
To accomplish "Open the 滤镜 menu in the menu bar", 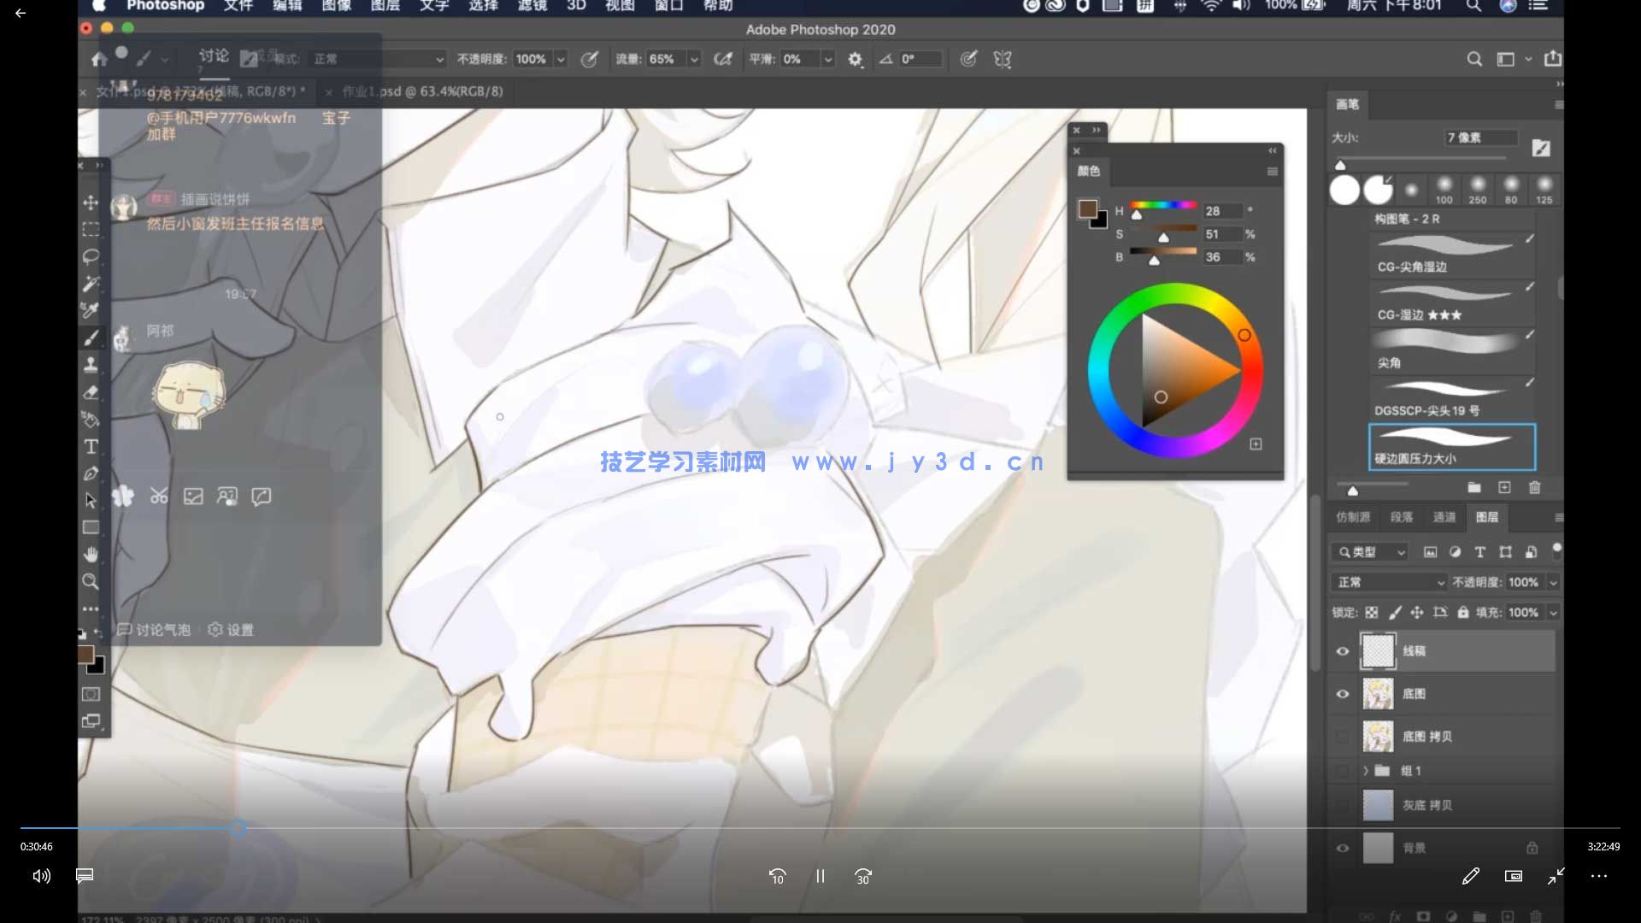I will point(533,6).
